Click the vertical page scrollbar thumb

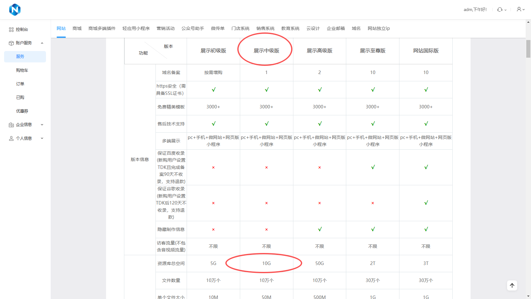528,49
